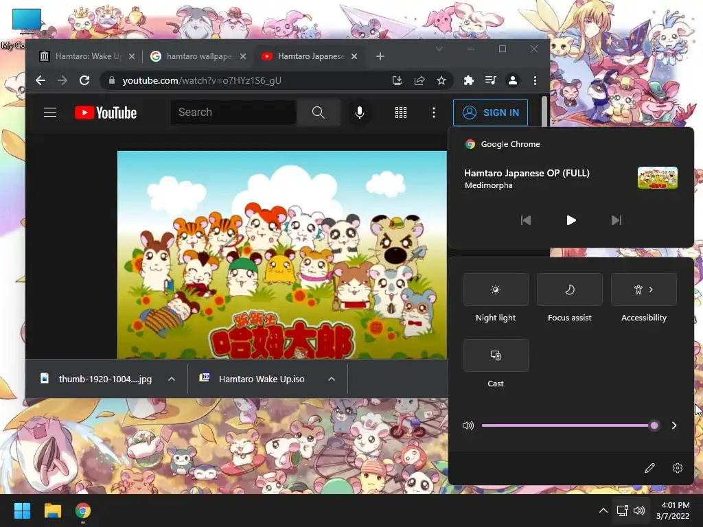Viewport: 703px width, 527px height.
Task: Click the padlock site info icon
Action: click(x=112, y=80)
